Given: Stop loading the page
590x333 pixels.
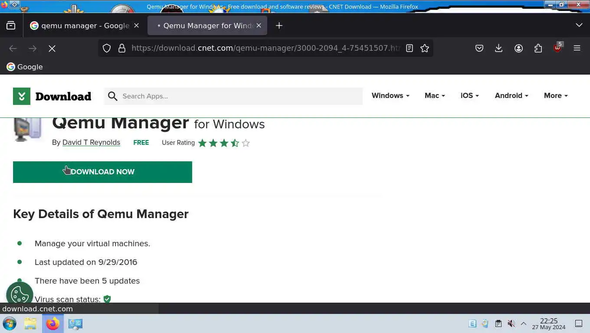Looking at the screenshot, I should (x=52, y=49).
